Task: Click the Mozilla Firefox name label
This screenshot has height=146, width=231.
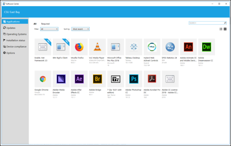Action: 77,58
